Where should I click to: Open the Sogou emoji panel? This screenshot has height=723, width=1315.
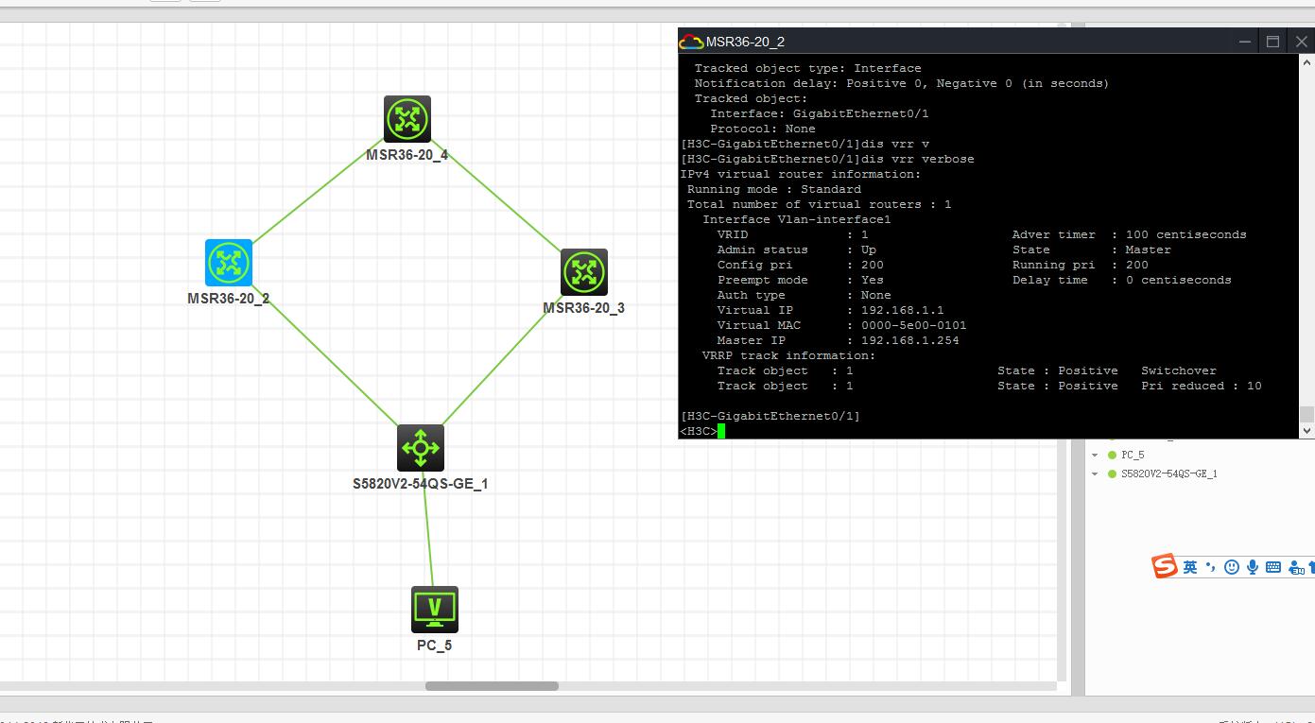coord(1231,567)
